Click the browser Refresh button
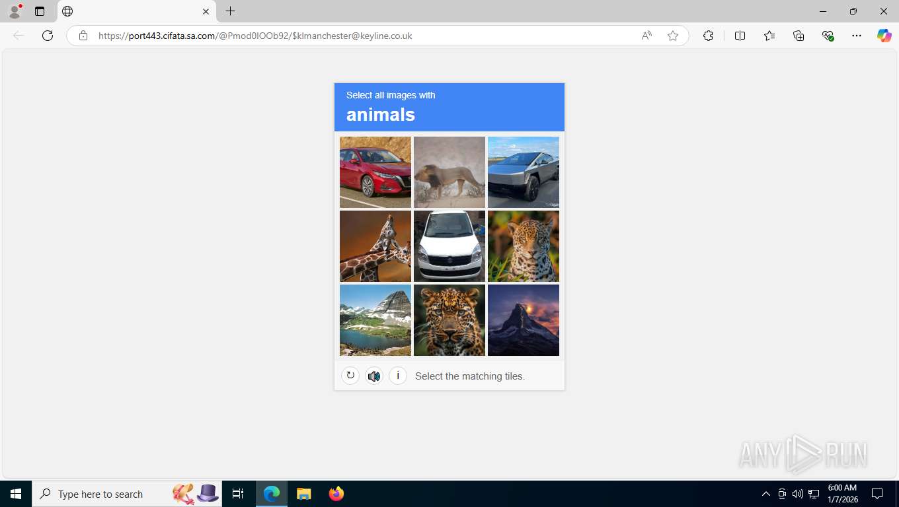Image resolution: width=899 pixels, height=507 pixels. [48, 36]
